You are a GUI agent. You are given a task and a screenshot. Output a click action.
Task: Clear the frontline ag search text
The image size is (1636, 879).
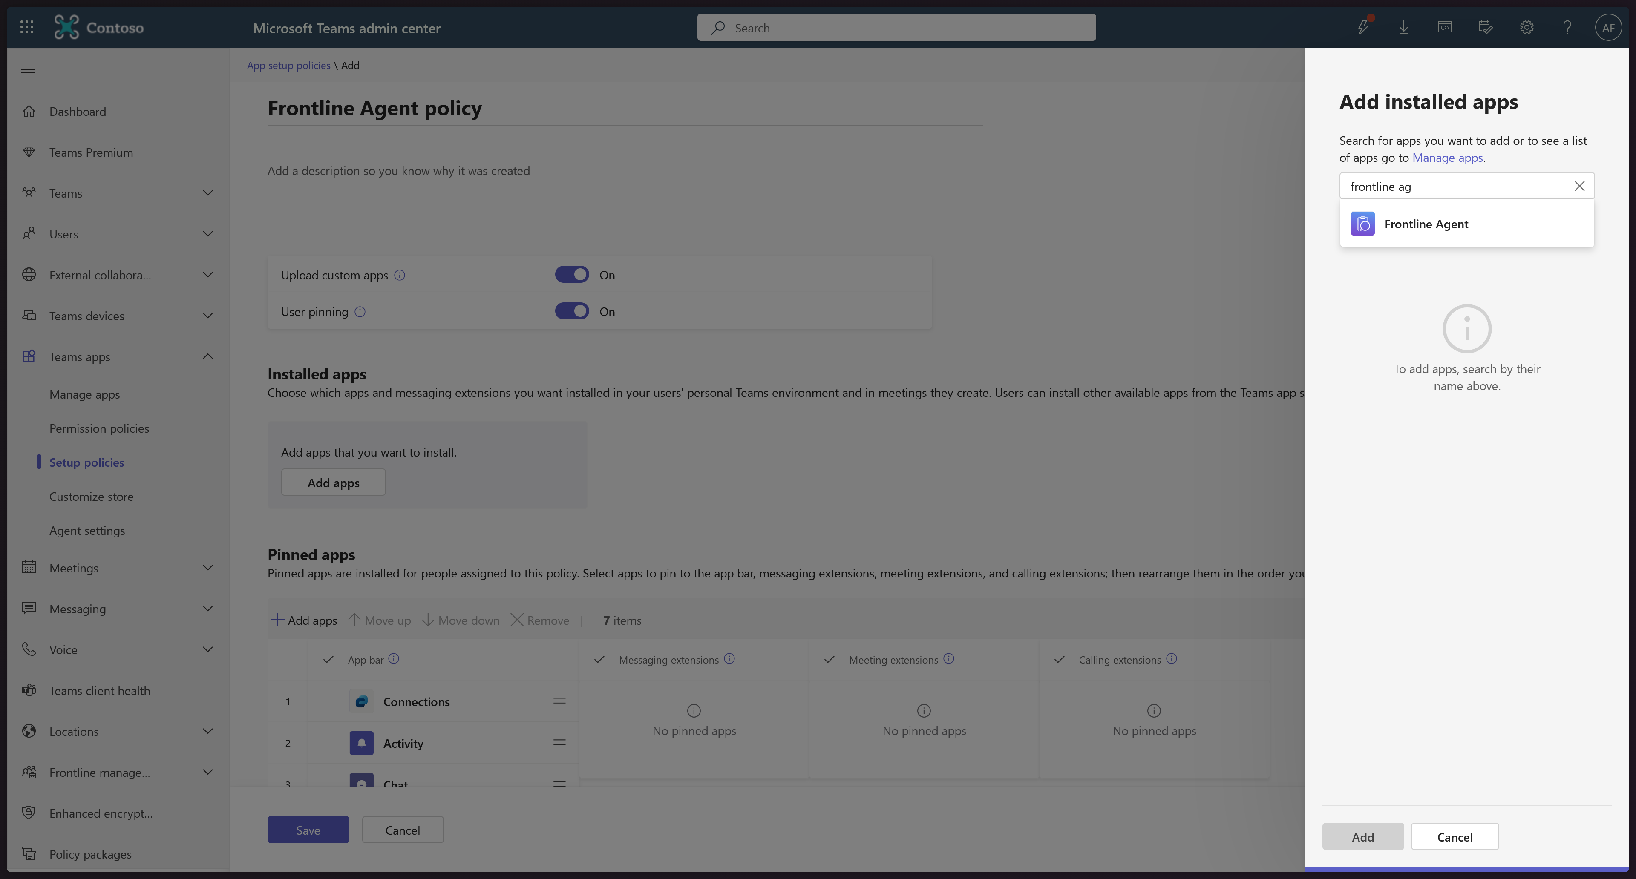(x=1579, y=186)
